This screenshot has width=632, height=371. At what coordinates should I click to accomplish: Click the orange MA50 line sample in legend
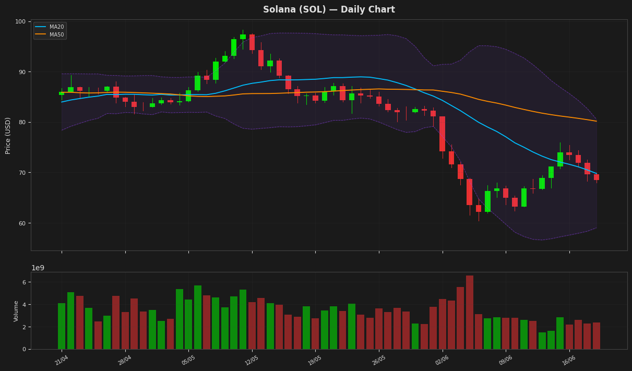[41, 35]
